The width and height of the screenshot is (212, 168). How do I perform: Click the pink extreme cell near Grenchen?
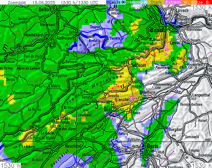point(132,98)
